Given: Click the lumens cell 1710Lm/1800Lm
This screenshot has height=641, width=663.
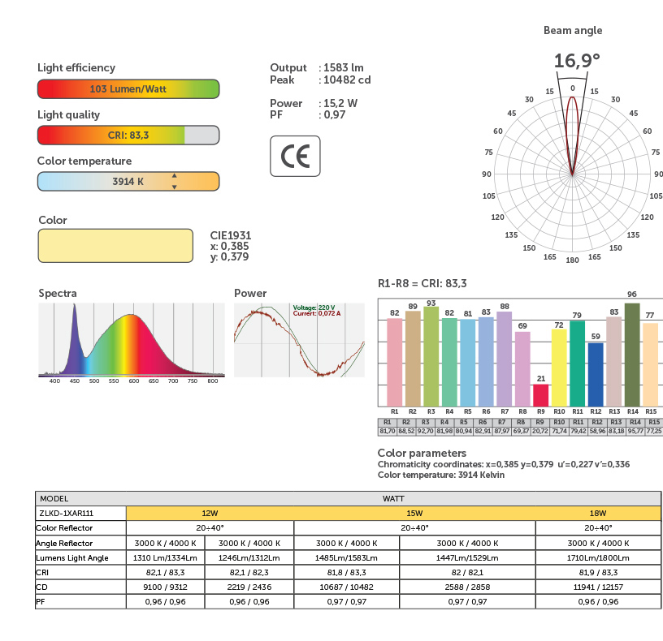Looking at the screenshot, I should click(598, 557).
